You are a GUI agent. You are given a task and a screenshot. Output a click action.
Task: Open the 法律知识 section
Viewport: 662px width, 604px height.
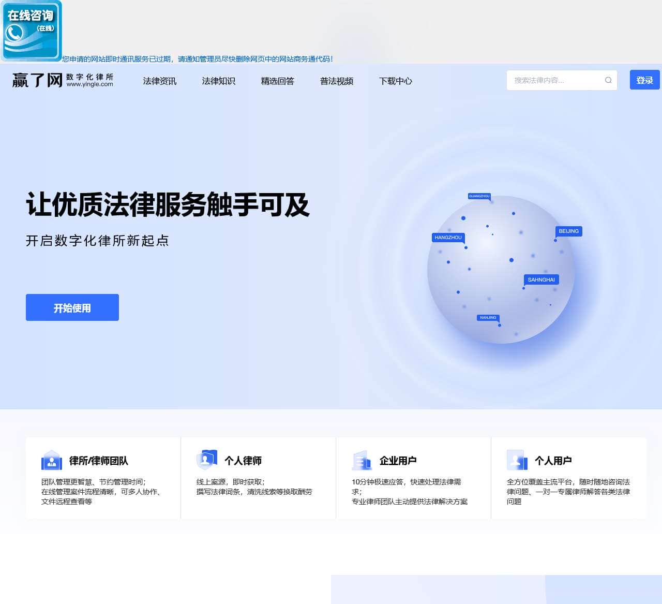click(x=218, y=81)
